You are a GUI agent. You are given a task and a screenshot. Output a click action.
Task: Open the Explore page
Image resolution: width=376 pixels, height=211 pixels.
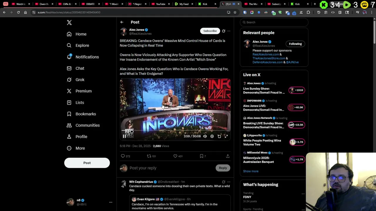coord(78,45)
